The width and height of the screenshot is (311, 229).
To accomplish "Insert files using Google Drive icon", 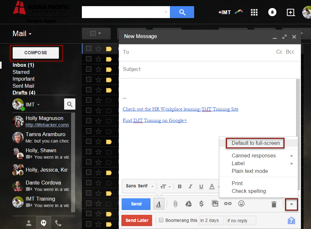I will pyautogui.click(x=188, y=204).
